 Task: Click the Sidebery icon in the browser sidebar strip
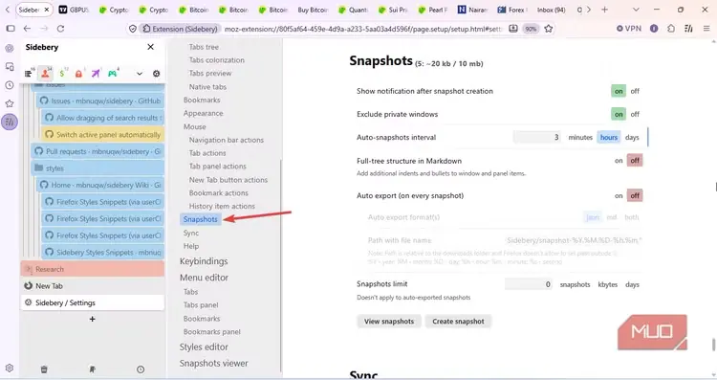coord(10,122)
